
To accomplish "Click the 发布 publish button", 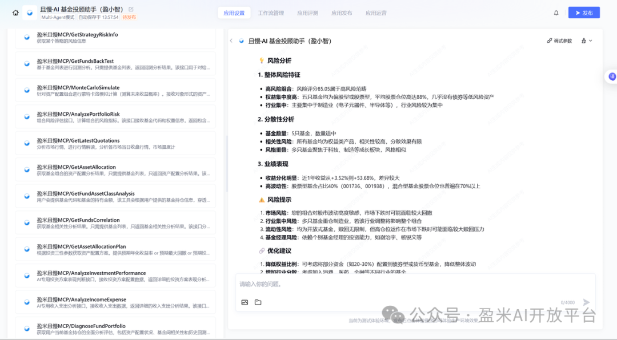I will 584,12.
